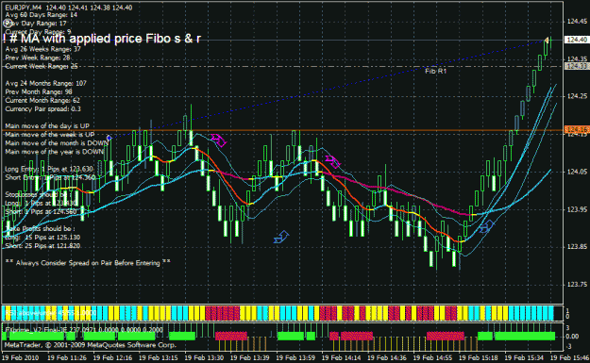Click 'Prev Month Range: 98' text

click(39, 91)
